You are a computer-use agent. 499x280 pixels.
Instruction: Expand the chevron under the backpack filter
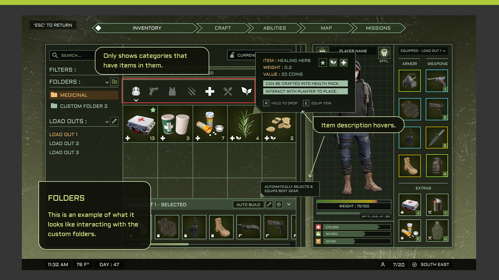click(136, 100)
